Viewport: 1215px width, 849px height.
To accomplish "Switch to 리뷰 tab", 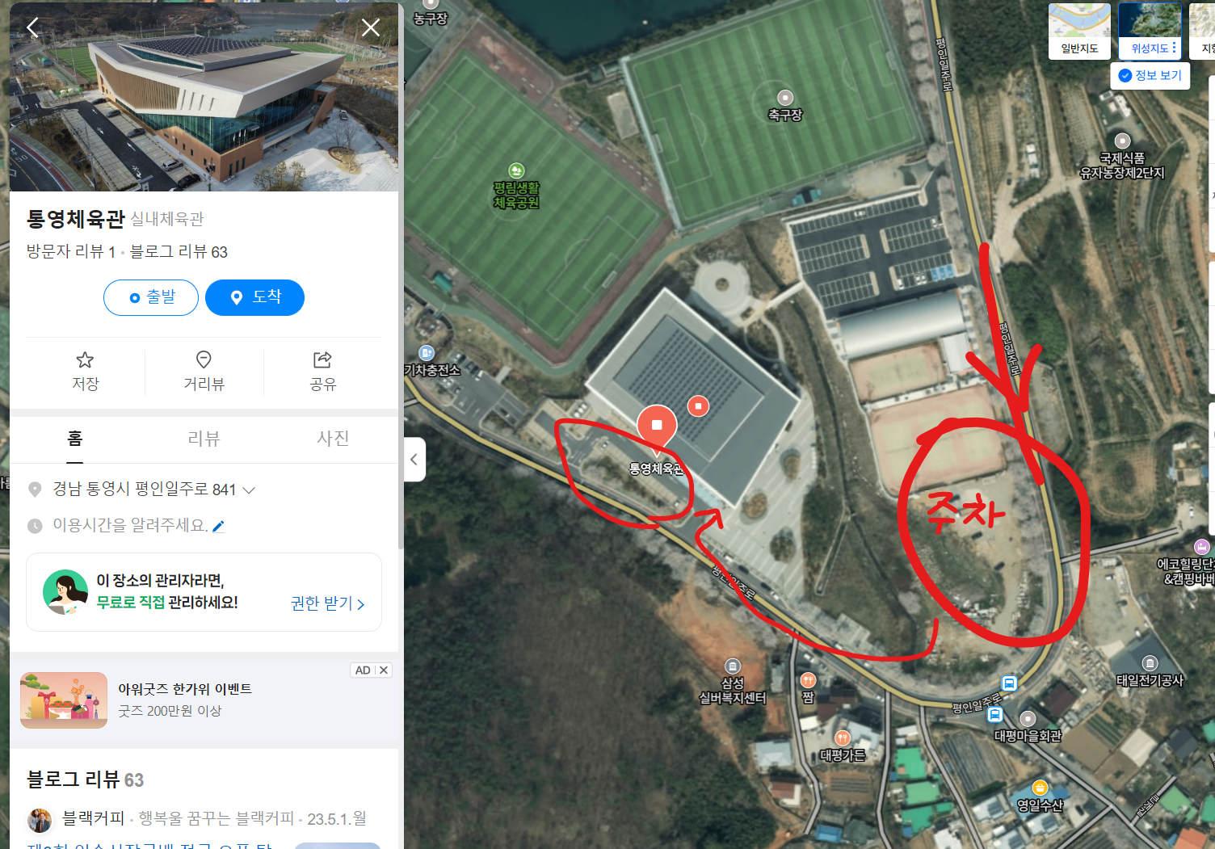I will (x=204, y=439).
